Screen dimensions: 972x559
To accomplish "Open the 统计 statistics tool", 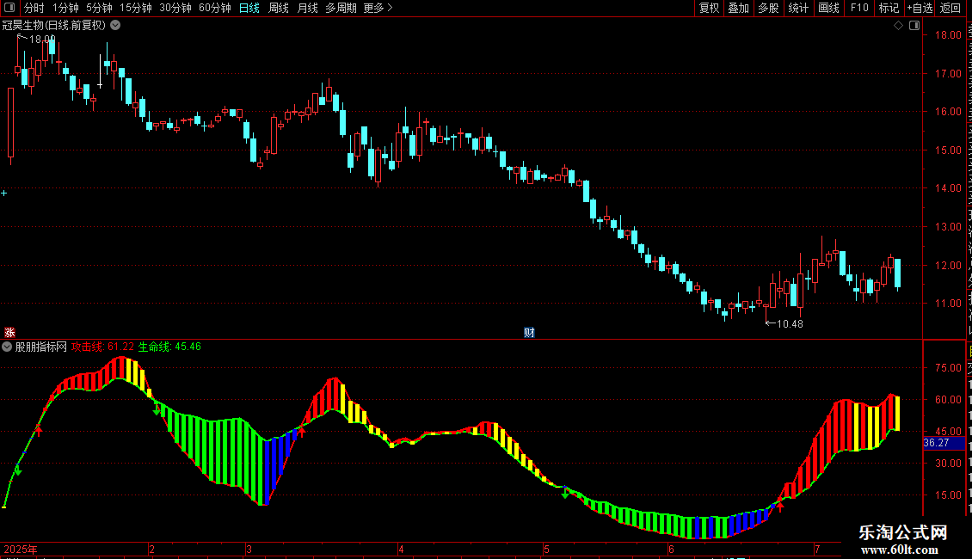I will (x=798, y=8).
